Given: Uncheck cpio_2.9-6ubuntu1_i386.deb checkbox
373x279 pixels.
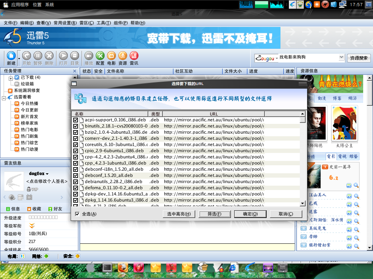Looking at the screenshot, I should click(x=76, y=151).
